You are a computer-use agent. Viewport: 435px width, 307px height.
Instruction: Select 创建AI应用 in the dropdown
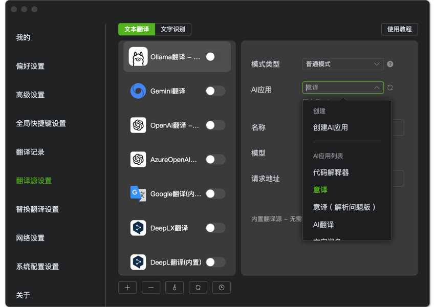331,127
